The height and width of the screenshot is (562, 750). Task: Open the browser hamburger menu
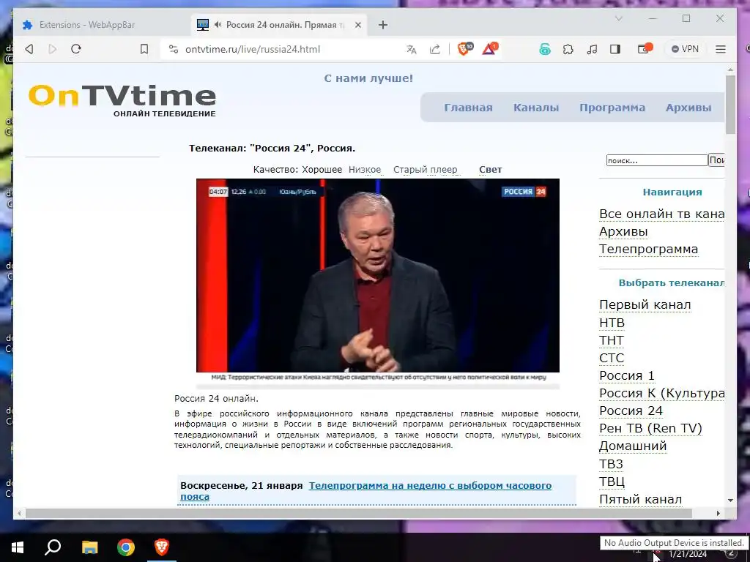[721, 49]
